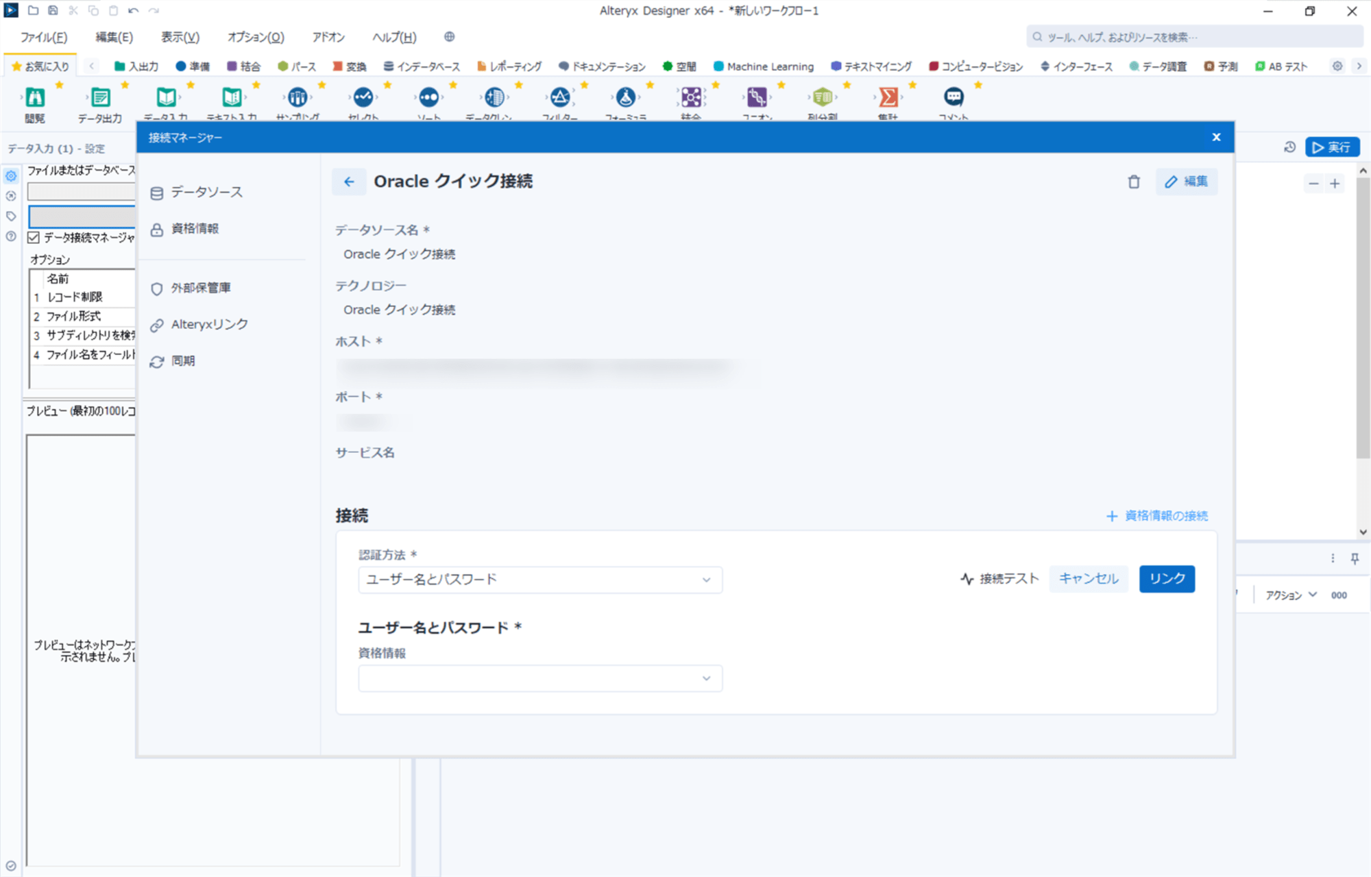Click the 接続テスト button

coord(999,579)
